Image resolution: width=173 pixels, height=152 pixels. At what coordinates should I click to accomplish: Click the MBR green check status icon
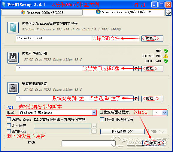pyautogui.click(x=166, y=51)
